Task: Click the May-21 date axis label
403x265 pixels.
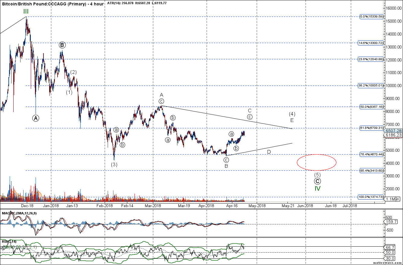Action: point(288,206)
